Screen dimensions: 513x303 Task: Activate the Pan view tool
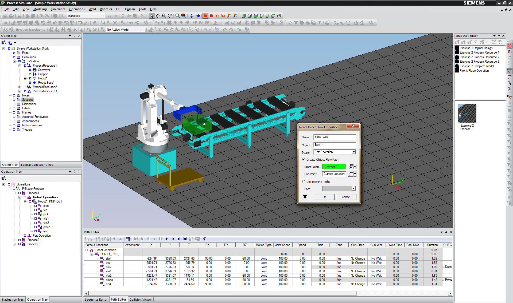(x=158, y=16)
